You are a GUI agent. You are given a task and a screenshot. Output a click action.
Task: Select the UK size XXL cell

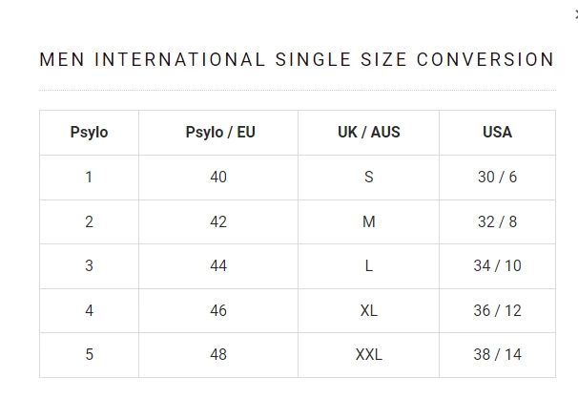pyautogui.click(x=368, y=355)
